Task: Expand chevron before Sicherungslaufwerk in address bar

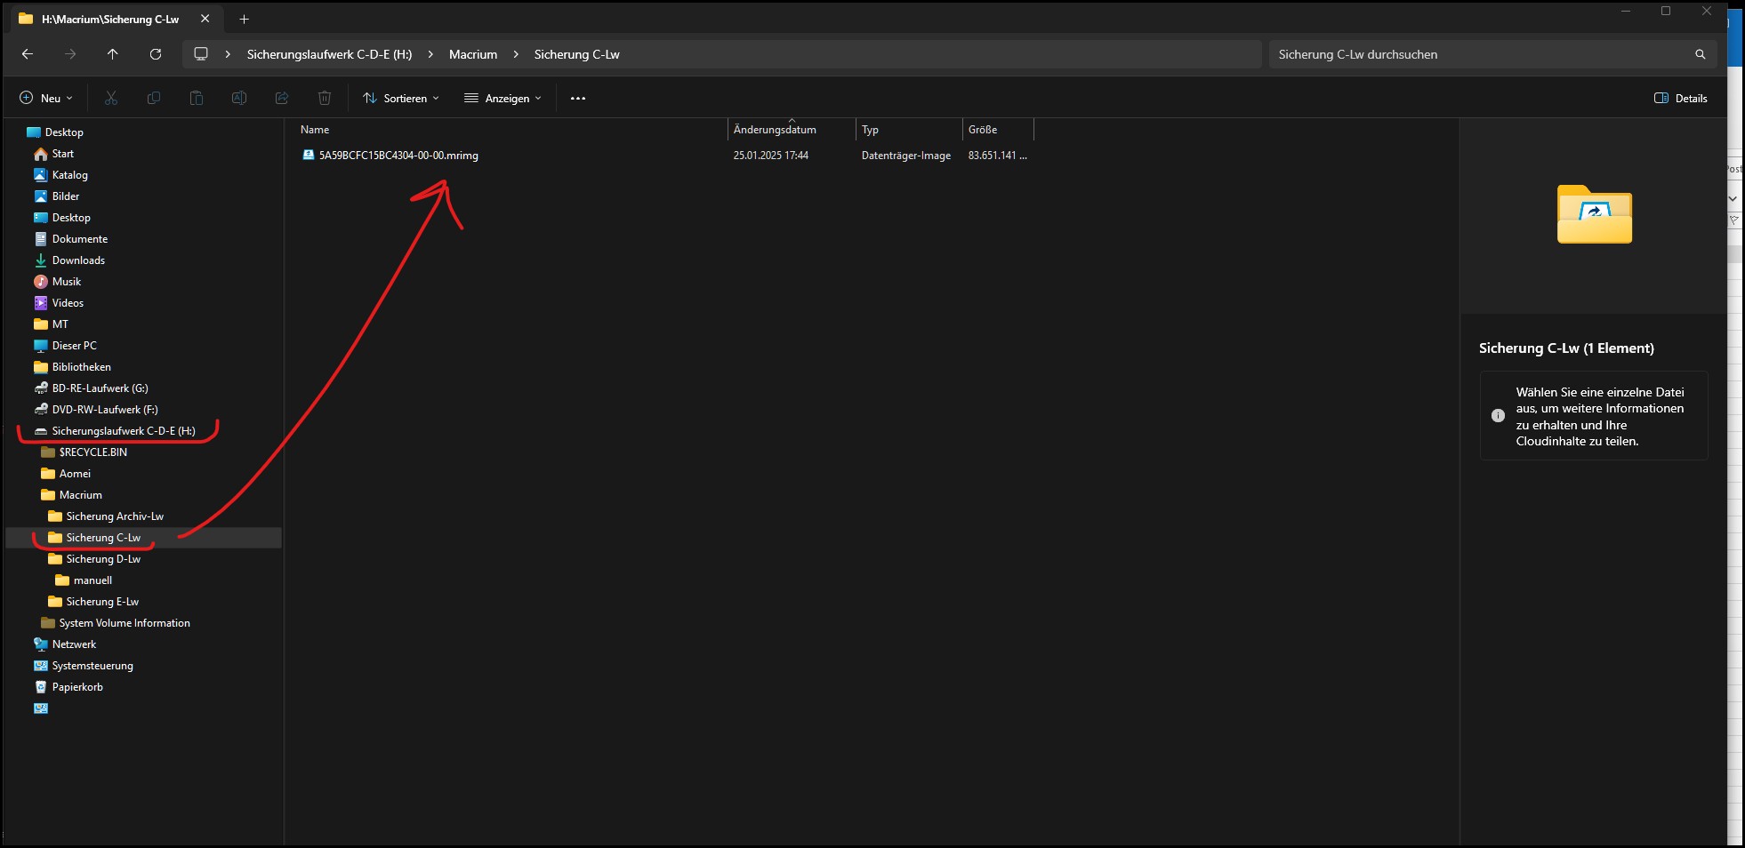Action: (x=228, y=54)
